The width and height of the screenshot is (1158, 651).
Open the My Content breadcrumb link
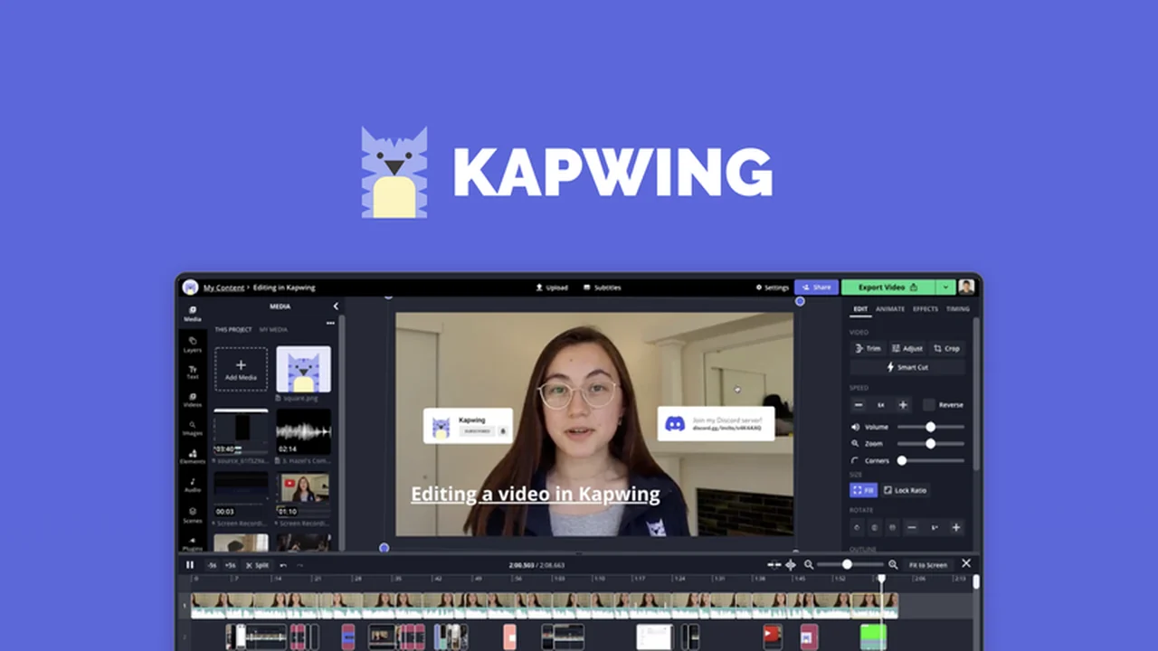pyautogui.click(x=223, y=288)
